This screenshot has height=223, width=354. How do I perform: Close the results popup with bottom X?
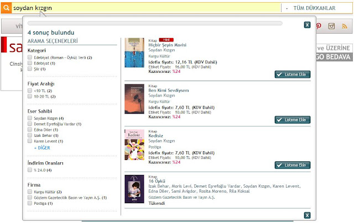(307, 215)
